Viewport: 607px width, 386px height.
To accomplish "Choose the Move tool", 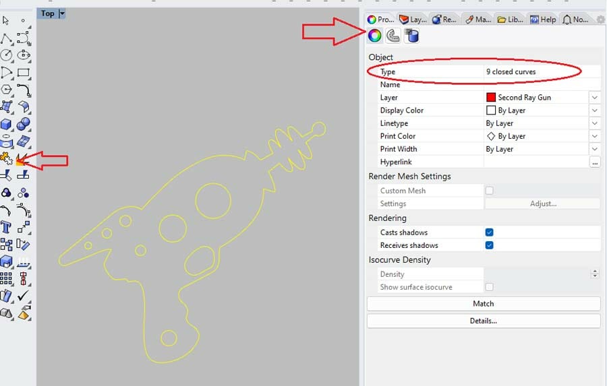I will [23, 228].
